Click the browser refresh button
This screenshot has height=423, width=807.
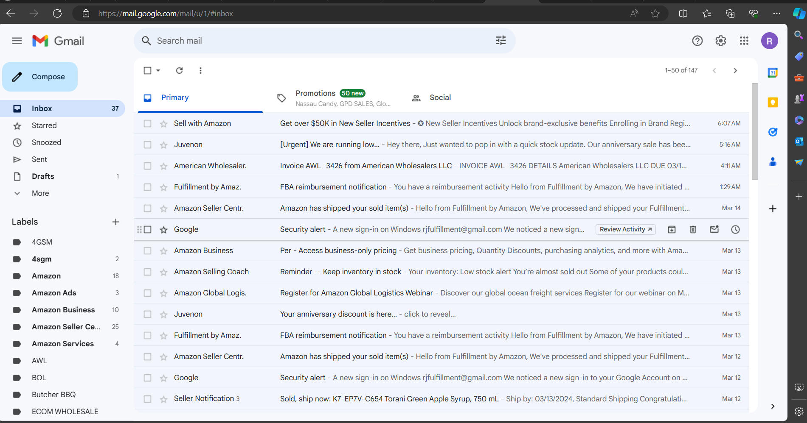[57, 14]
